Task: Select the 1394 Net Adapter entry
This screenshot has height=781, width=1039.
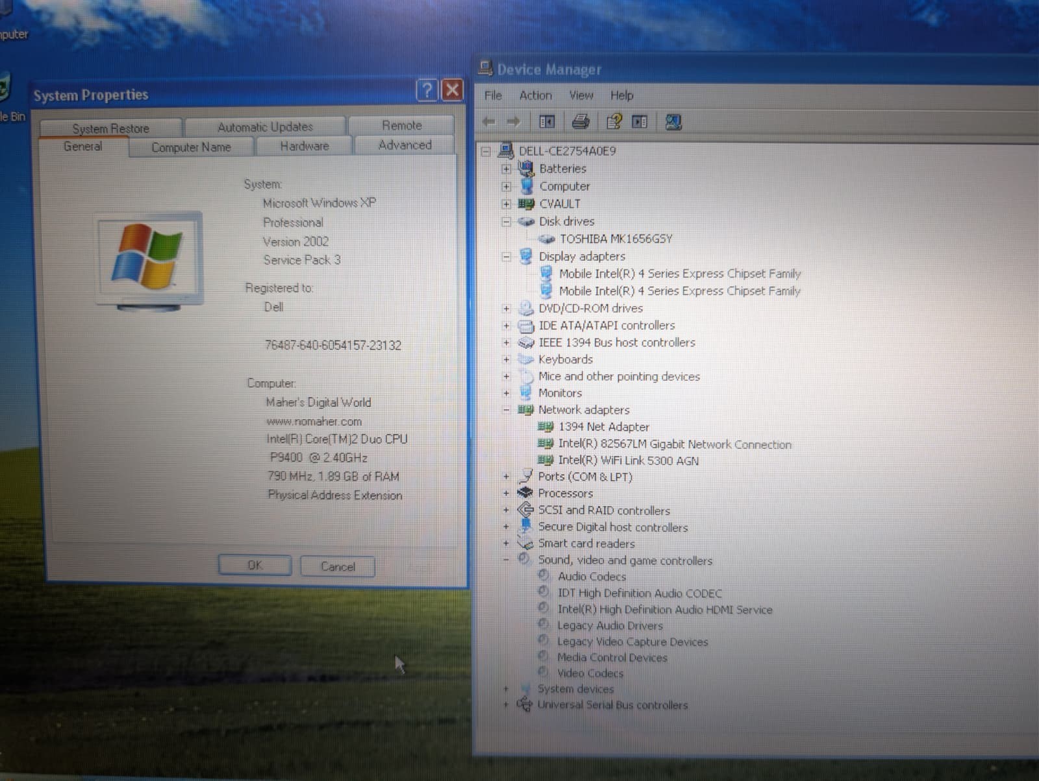Action: (x=604, y=427)
